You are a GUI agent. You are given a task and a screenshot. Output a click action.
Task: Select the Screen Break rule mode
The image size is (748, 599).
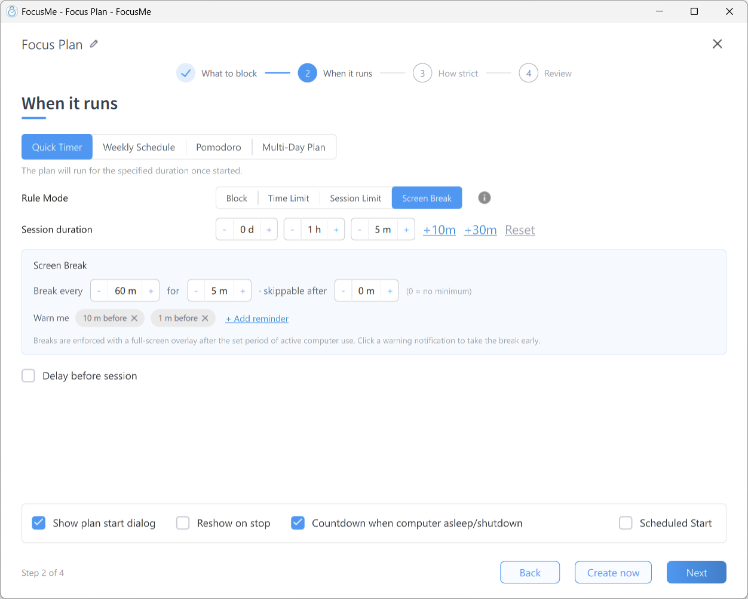427,198
